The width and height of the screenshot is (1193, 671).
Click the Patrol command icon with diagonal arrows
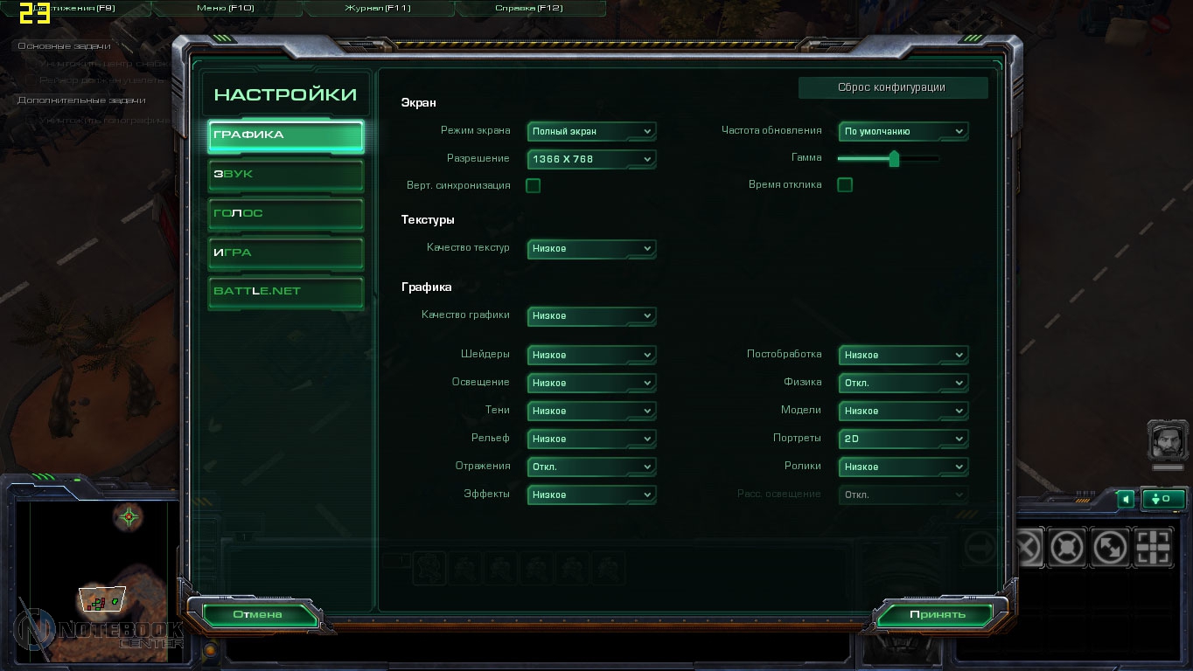1110,549
